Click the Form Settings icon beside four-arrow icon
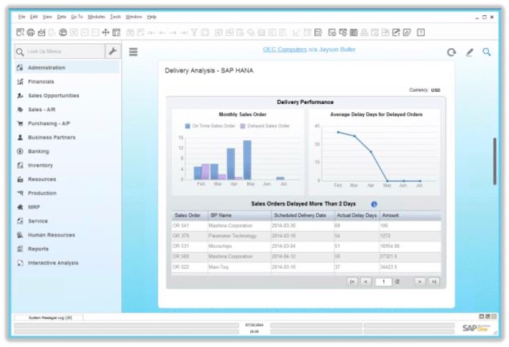509x347 pixels. click(116, 32)
